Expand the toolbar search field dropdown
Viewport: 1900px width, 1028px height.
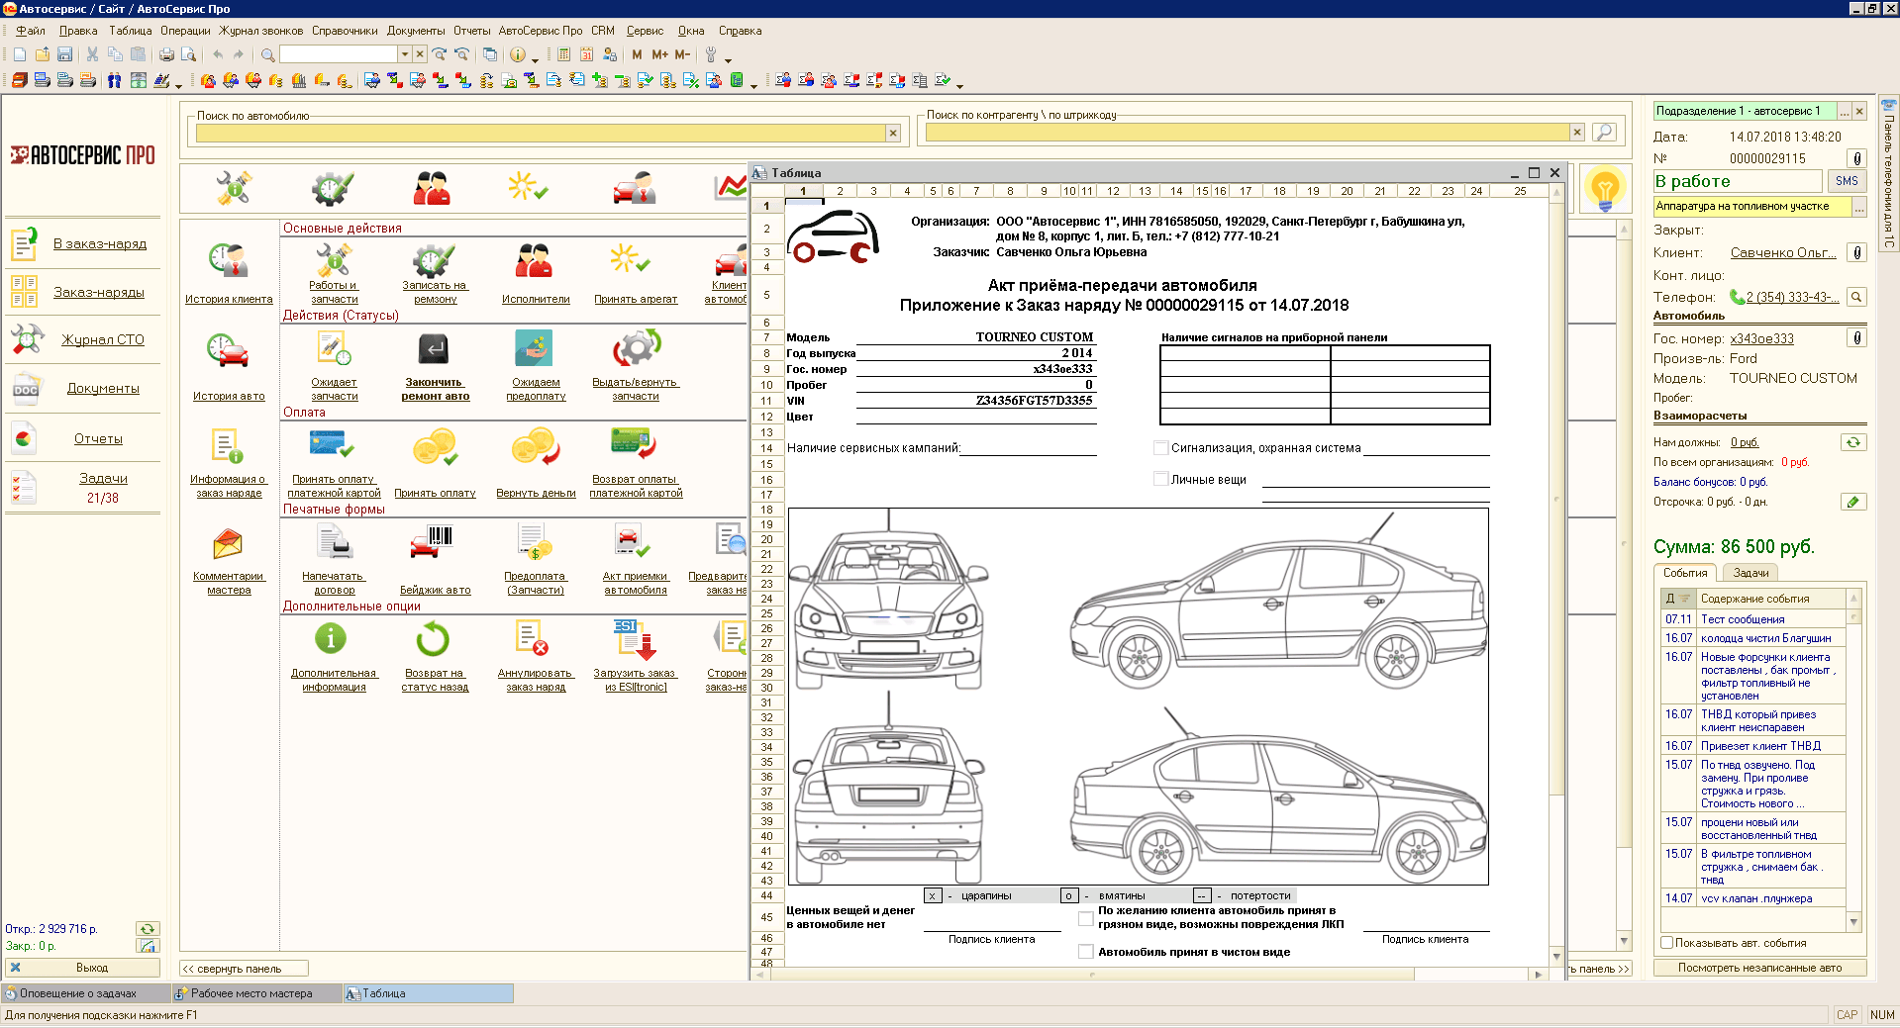tap(404, 54)
